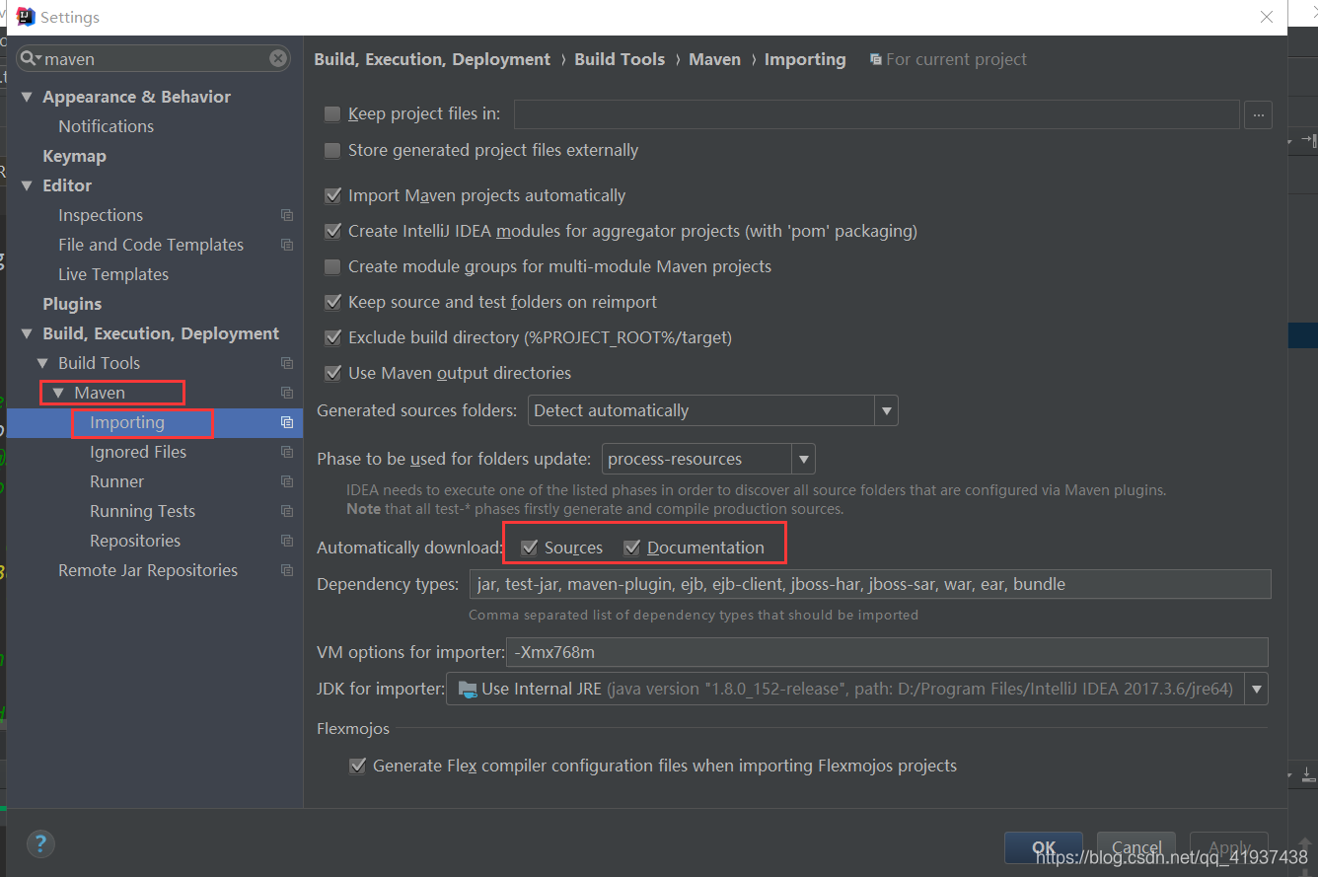Uncheck automatic download of Sources

(x=530, y=548)
